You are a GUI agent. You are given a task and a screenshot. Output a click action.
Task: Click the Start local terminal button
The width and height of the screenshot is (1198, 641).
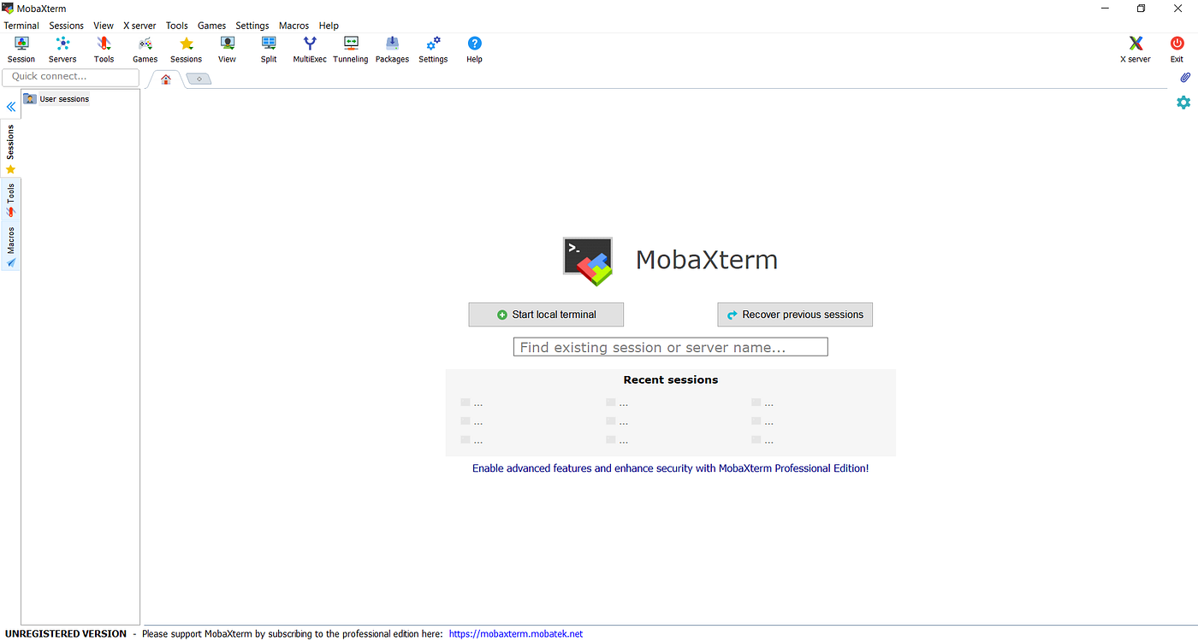pyautogui.click(x=545, y=314)
